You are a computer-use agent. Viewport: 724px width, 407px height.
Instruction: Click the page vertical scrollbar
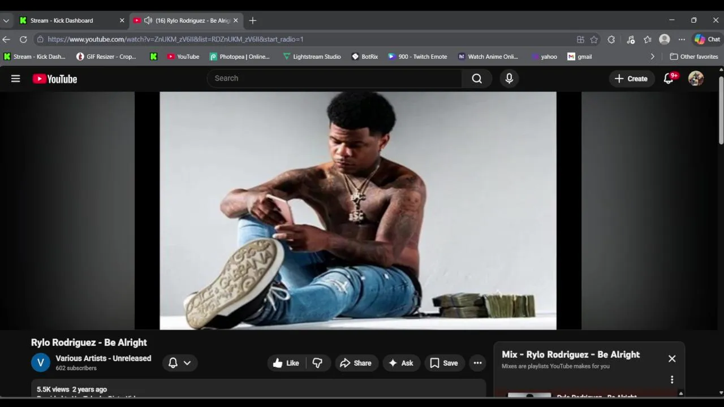(721, 110)
